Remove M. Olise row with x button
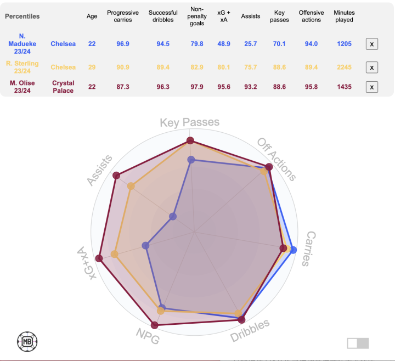Image resolution: width=395 pixels, height=361 pixels. click(x=371, y=87)
